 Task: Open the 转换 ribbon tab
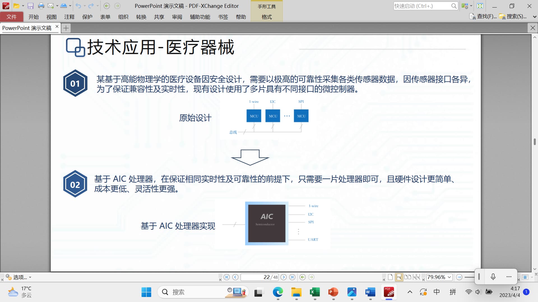click(x=141, y=17)
